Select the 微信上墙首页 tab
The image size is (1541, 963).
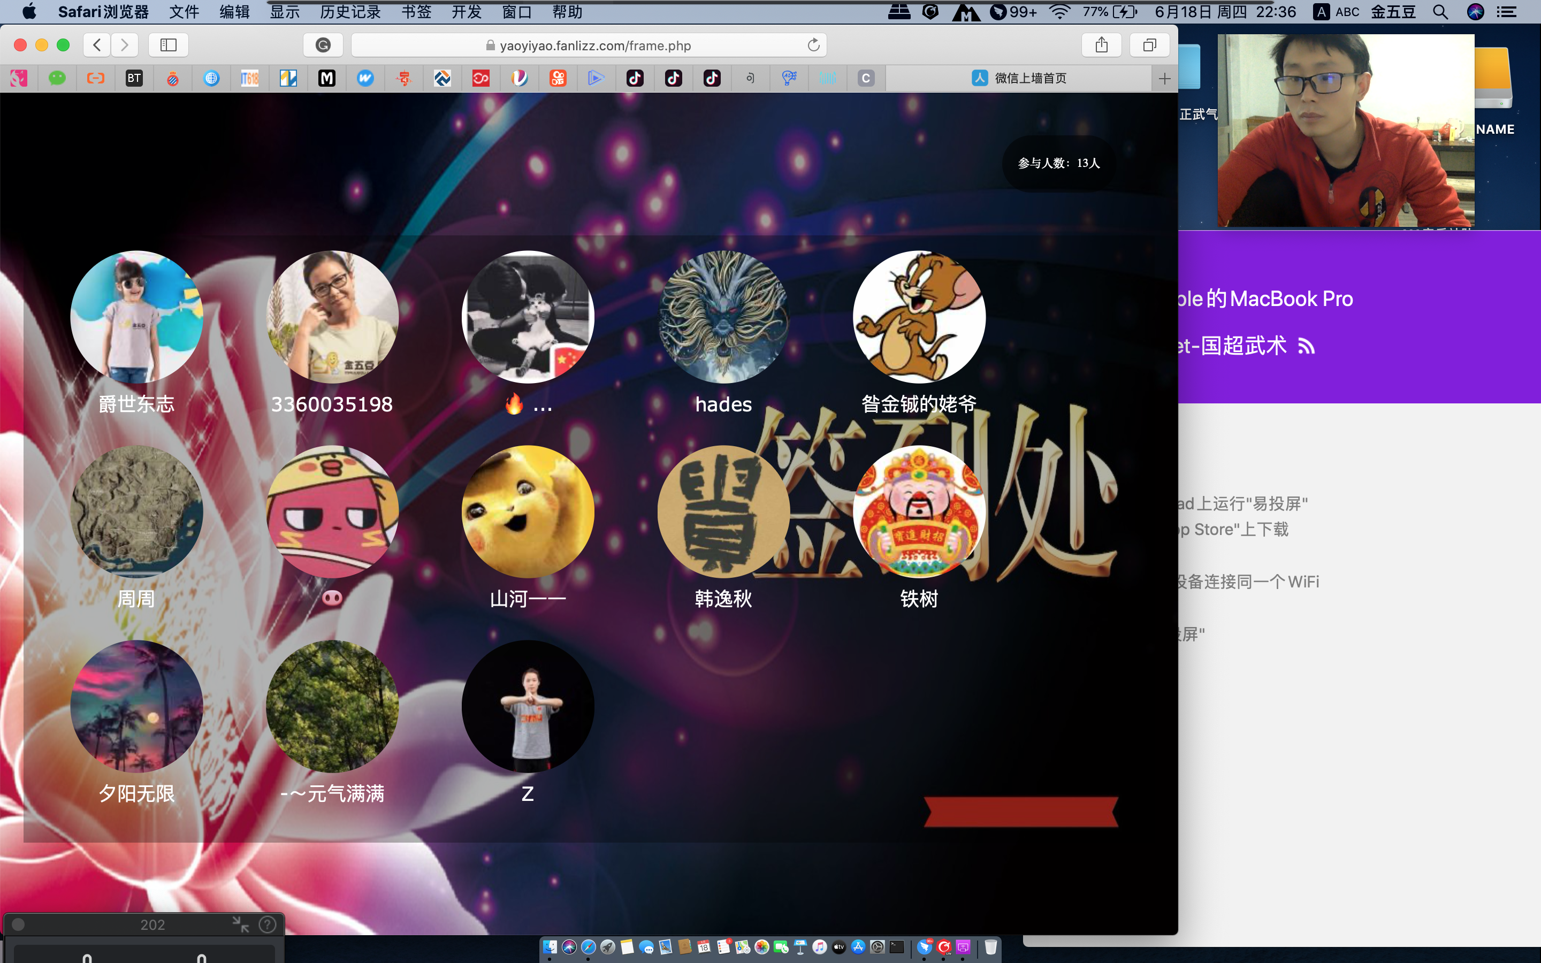click(1019, 78)
